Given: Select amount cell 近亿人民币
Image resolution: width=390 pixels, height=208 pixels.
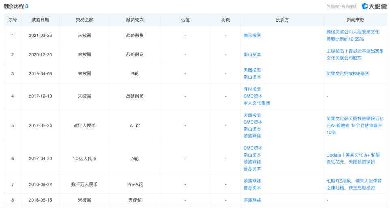Looking at the screenshot, I should 84,126.
